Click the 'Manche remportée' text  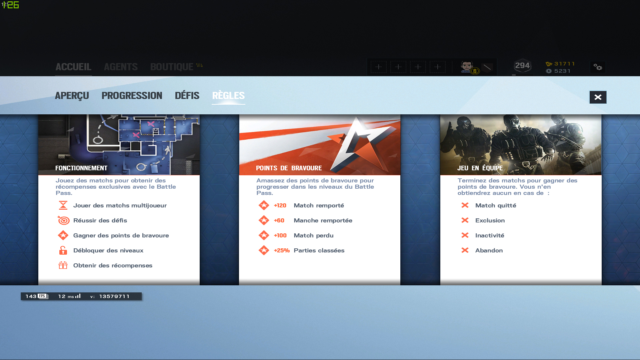pyautogui.click(x=323, y=221)
